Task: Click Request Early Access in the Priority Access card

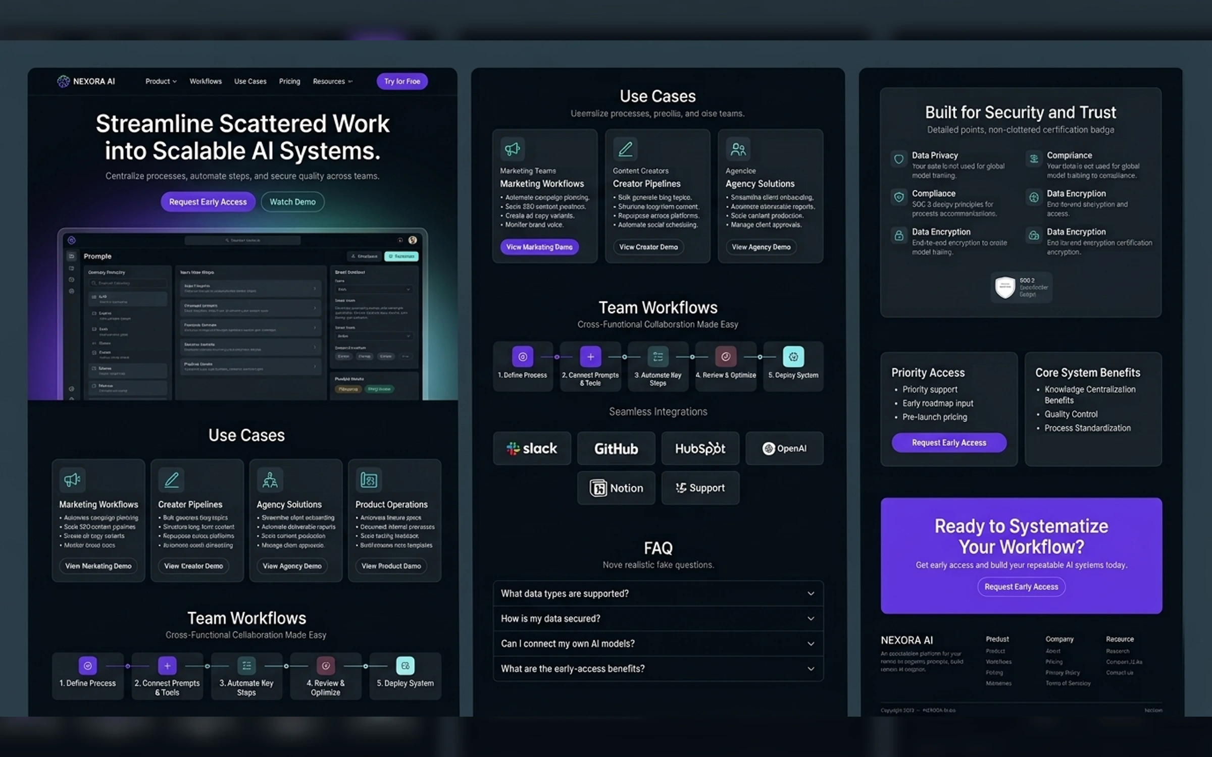Action: (x=949, y=443)
